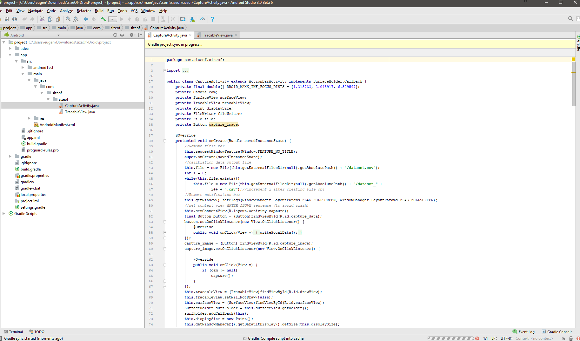
Task: Click the Cut scissors icon
Action: [x=42, y=19]
